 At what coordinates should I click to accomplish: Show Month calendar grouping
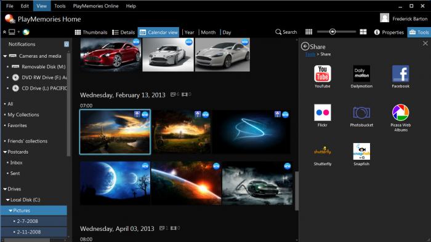208,33
